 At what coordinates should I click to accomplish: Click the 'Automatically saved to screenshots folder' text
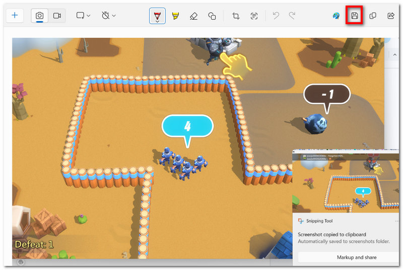[x=344, y=241]
